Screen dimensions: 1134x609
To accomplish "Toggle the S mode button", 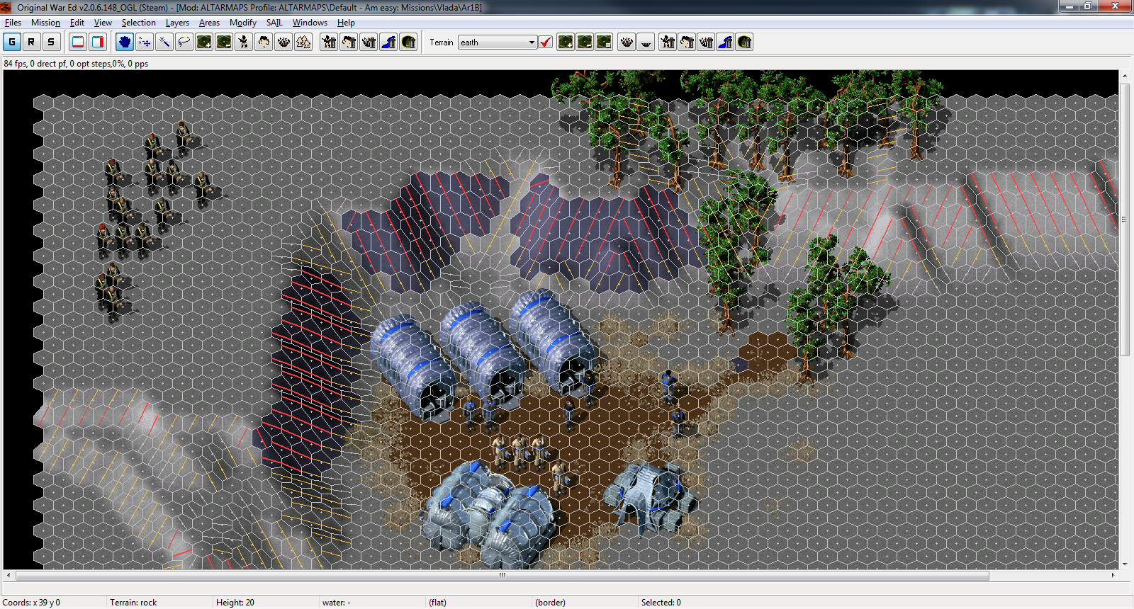I will tap(51, 42).
